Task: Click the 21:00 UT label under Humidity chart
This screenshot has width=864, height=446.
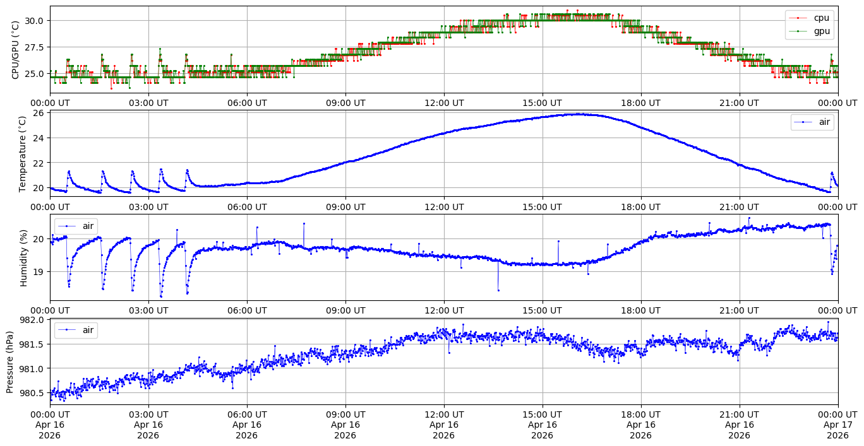Action: pos(739,310)
